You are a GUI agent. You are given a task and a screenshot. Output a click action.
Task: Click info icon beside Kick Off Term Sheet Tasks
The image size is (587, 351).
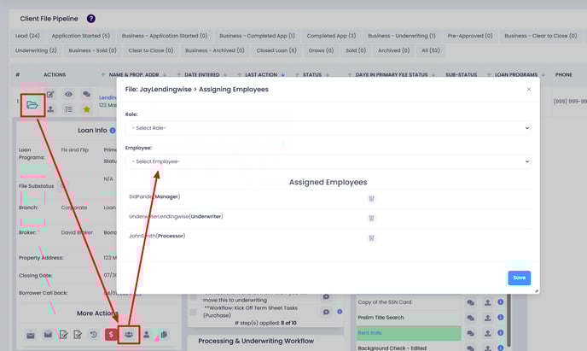pyautogui.click(x=340, y=312)
